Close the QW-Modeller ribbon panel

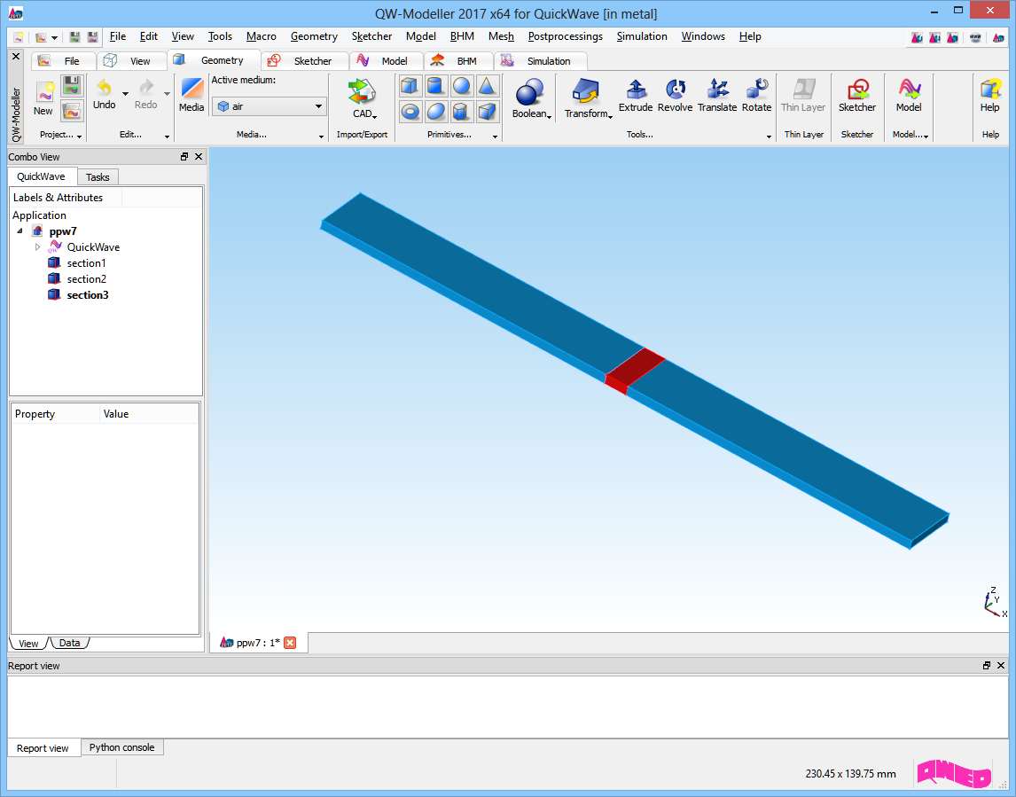point(16,57)
